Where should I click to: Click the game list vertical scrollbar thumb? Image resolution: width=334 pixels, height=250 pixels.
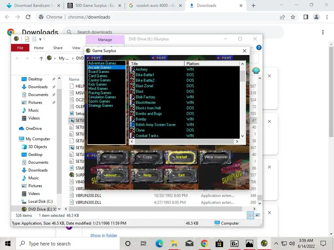pyautogui.click(x=242, y=76)
